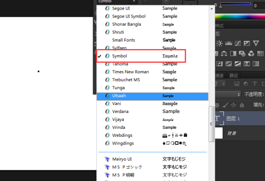Click the B value field showing 0
Viewport: 265px width, 181px height.
259,6
